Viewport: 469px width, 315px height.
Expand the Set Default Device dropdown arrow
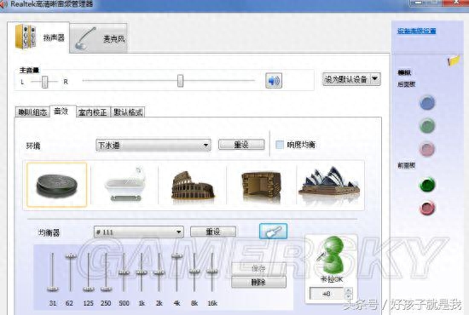click(x=375, y=79)
